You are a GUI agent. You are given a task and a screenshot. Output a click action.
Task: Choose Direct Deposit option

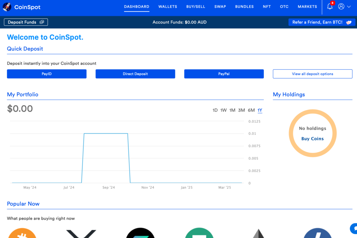[x=135, y=74]
